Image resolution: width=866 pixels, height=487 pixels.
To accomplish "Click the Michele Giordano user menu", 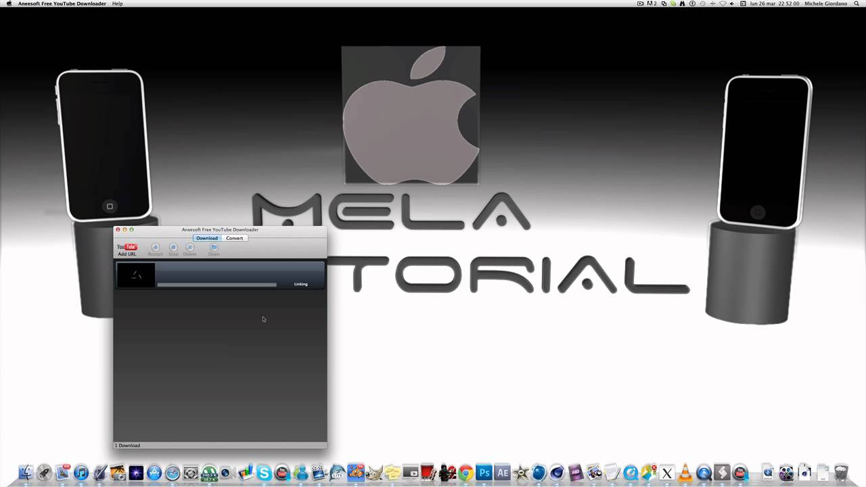I will point(825,3).
